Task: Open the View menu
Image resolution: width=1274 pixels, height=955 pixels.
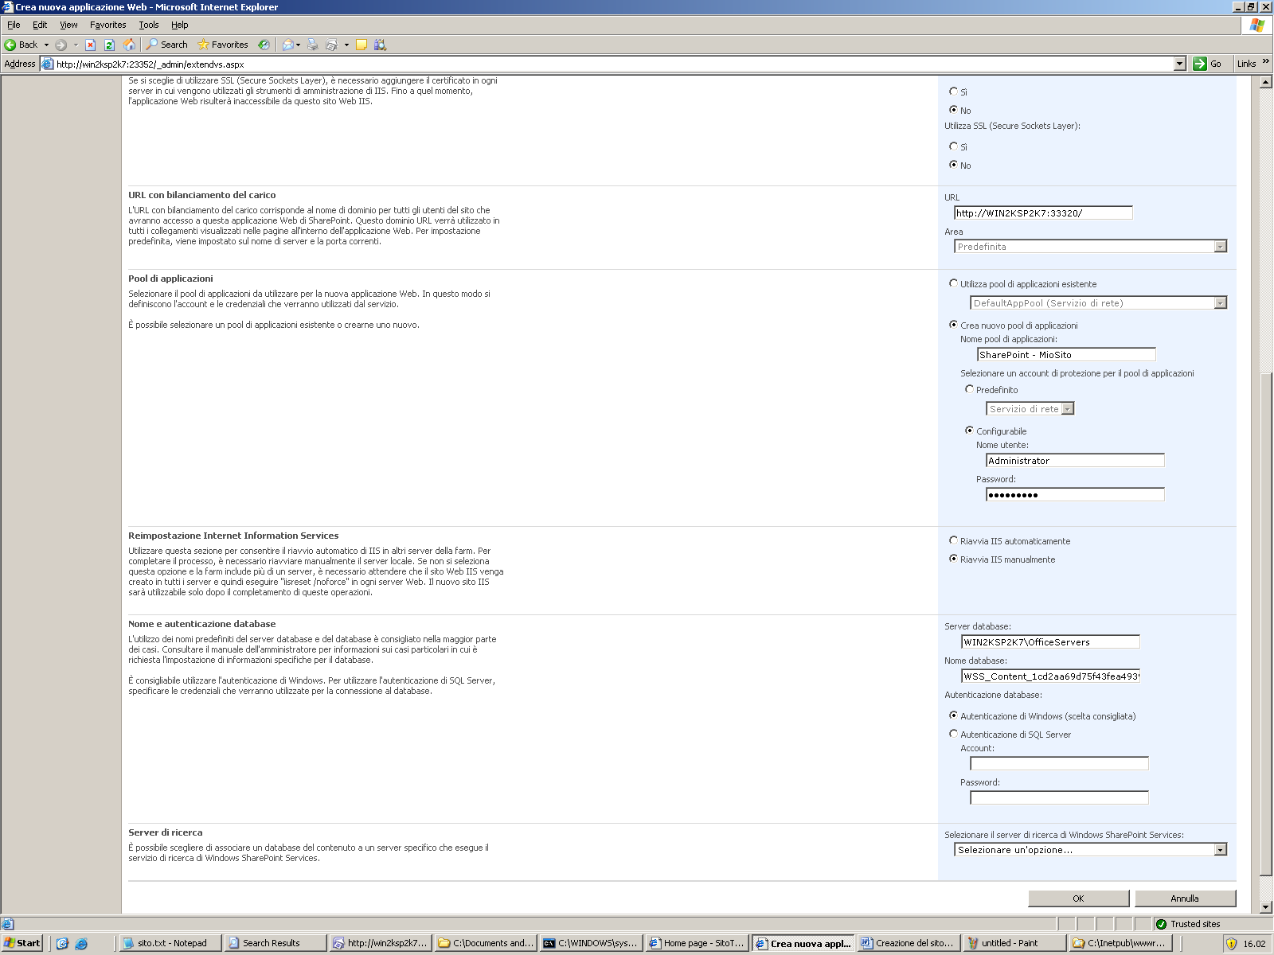Action: click(68, 25)
